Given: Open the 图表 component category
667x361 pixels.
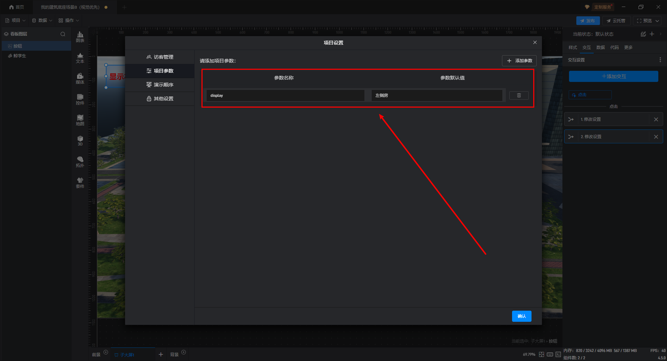Looking at the screenshot, I should tap(80, 37).
